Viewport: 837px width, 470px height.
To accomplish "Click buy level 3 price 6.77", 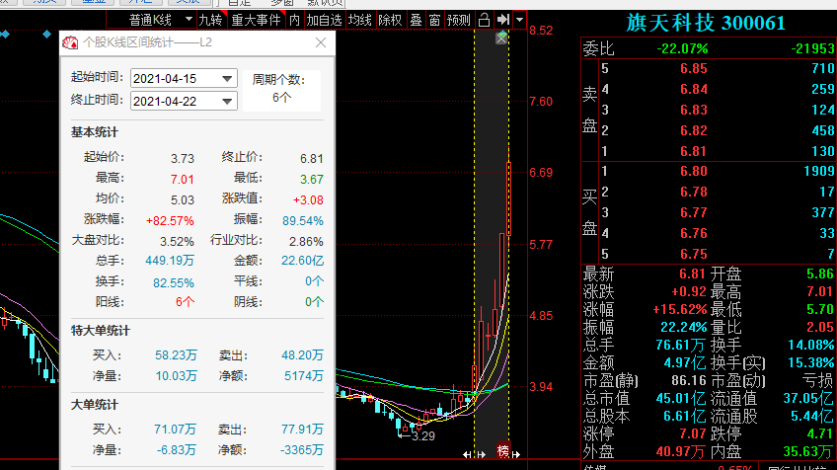I will pyautogui.click(x=694, y=212).
